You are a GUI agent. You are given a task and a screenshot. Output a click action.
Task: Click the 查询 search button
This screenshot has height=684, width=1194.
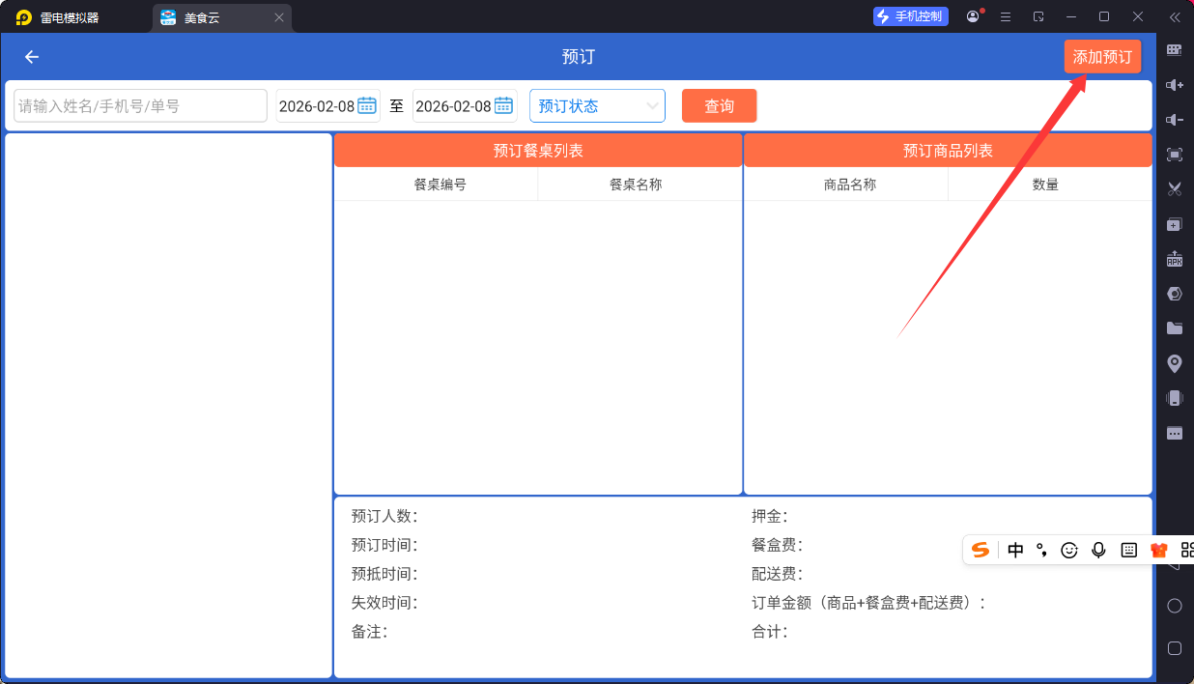point(719,106)
